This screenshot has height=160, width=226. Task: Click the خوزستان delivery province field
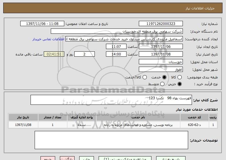161,62
